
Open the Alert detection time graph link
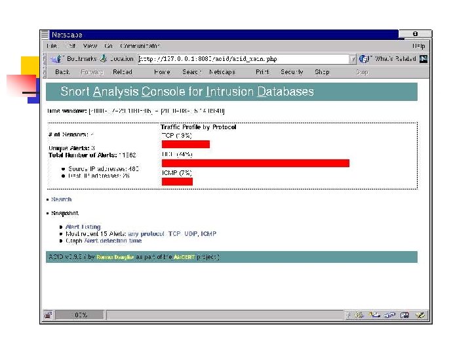coord(113,241)
